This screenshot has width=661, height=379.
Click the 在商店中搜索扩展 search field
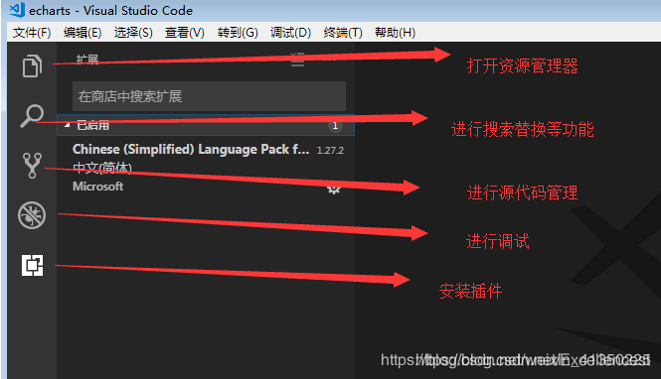point(209,96)
